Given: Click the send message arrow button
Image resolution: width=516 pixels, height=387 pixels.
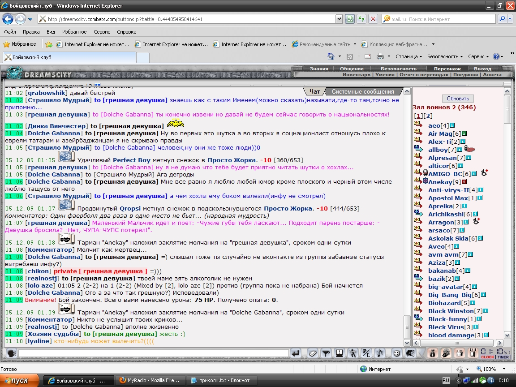Looking at the screenshot, I should pyautogui.click(x=296, y=353).
